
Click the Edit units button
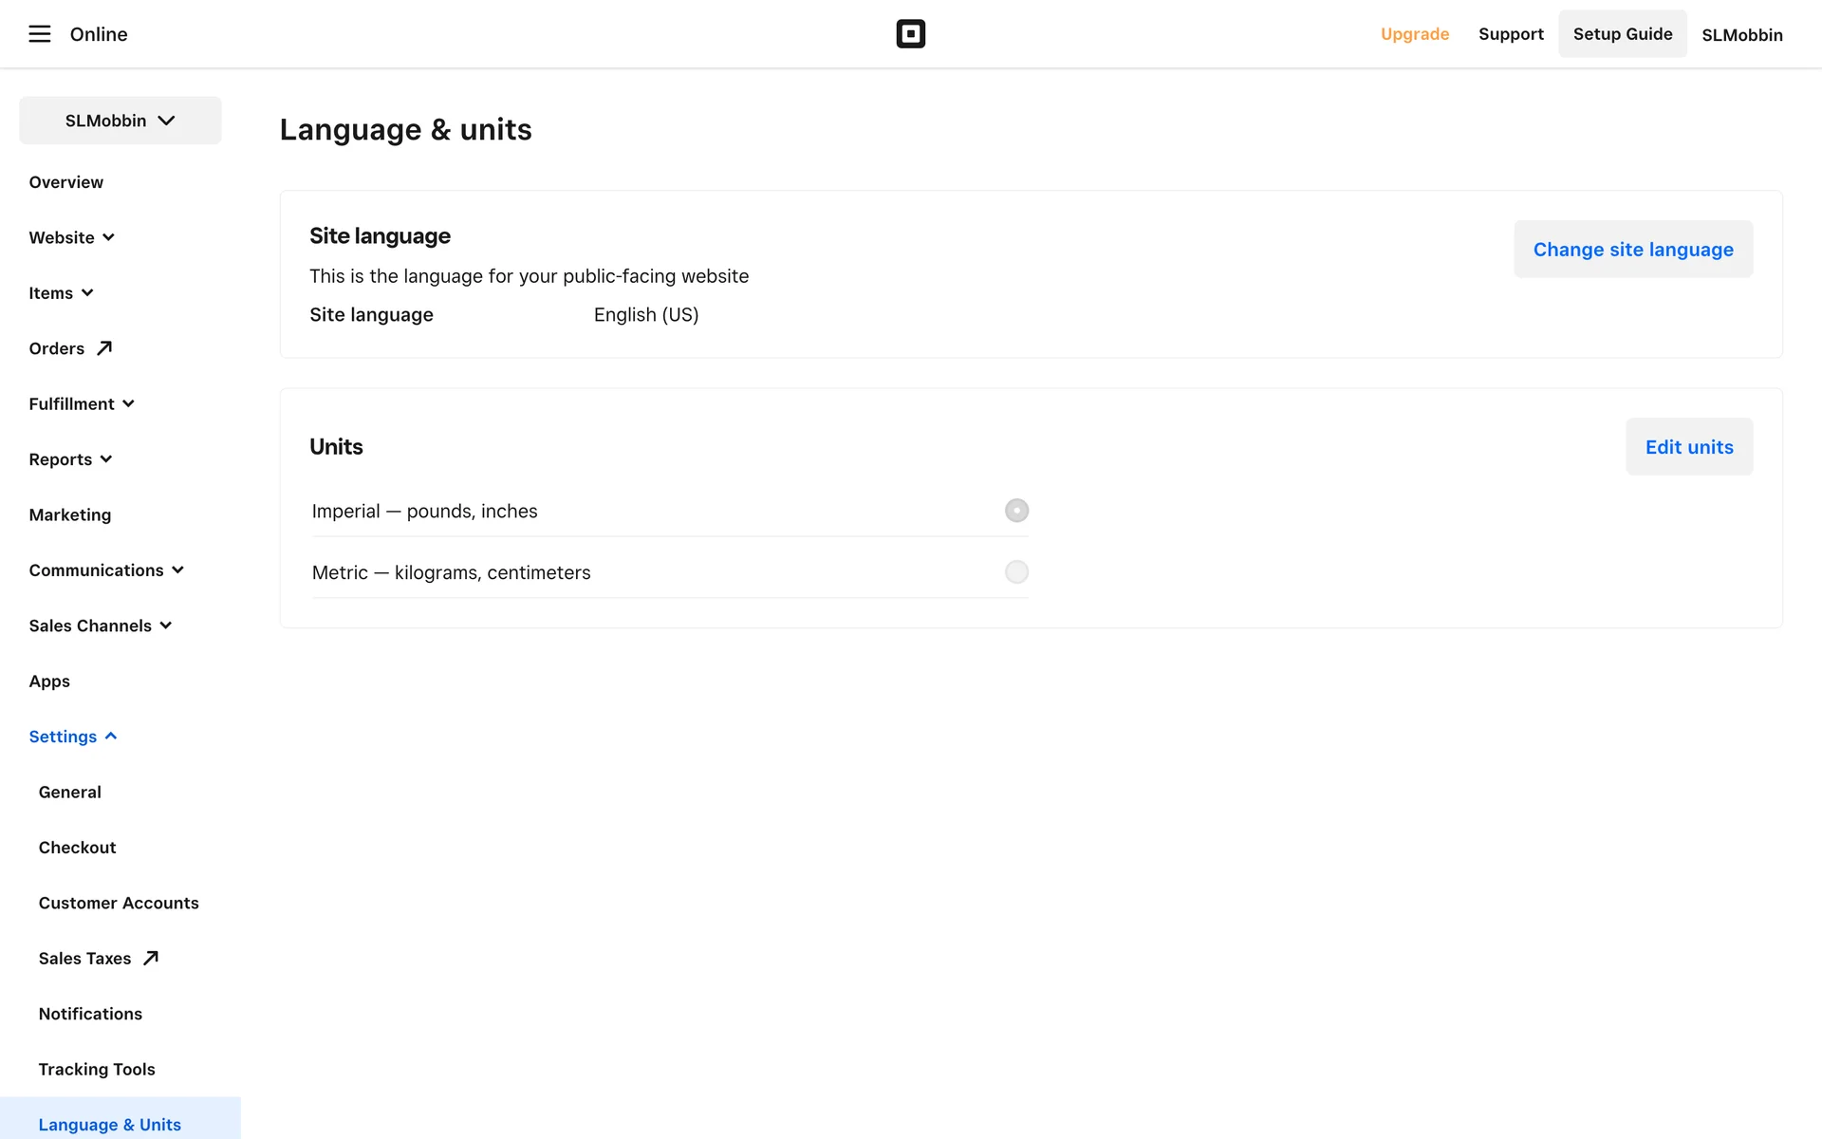coord(1688,447)
